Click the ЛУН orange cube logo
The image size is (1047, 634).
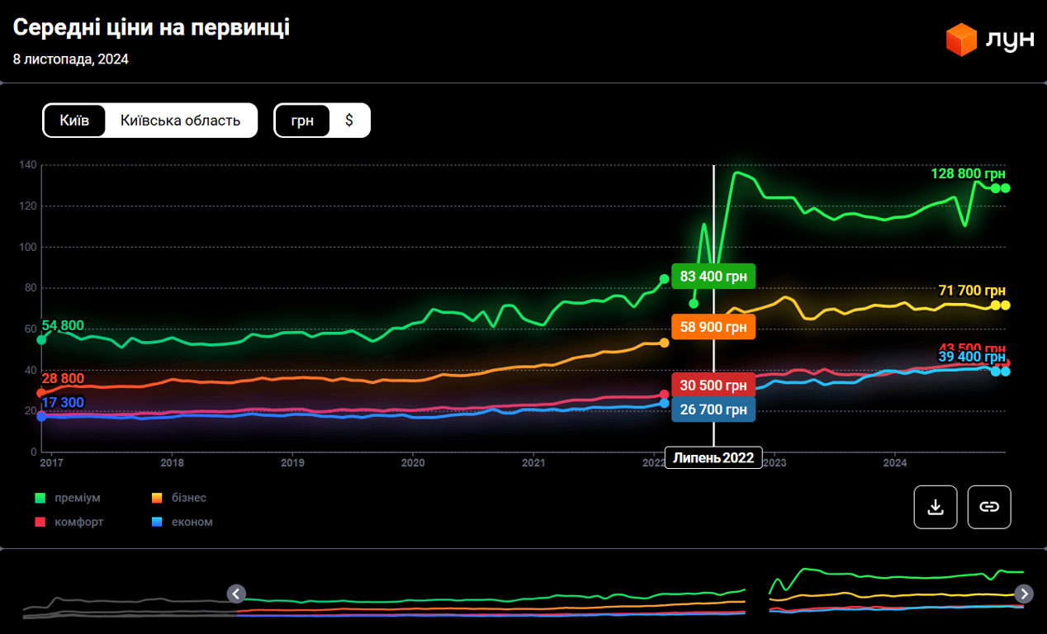961,40
